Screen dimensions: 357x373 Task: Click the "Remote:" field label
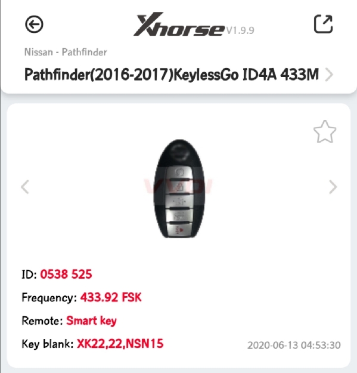pyautogui.click(x=42, y=320)
